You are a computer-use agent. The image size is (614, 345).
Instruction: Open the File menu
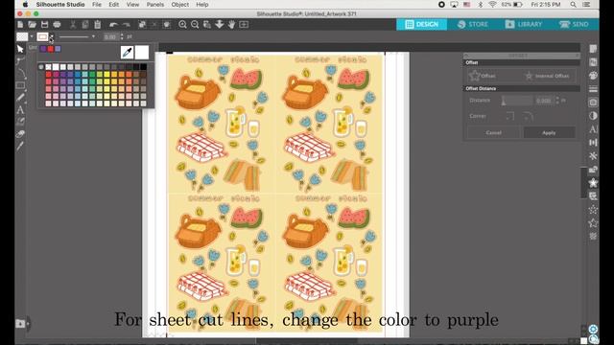coord(97,5)
